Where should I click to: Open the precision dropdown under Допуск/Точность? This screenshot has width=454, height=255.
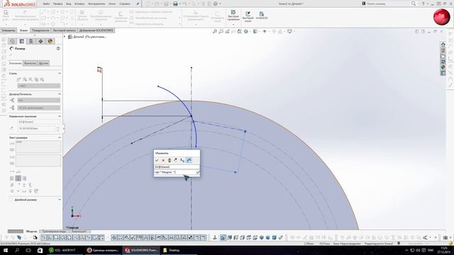click(39, 108)
